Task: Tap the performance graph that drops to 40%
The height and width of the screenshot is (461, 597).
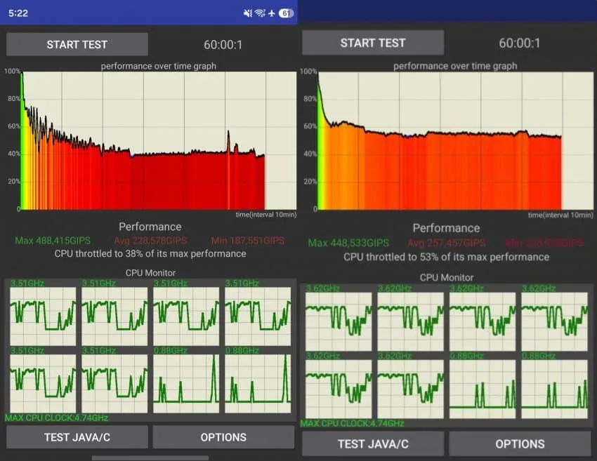Action: (x=159, y=141)
